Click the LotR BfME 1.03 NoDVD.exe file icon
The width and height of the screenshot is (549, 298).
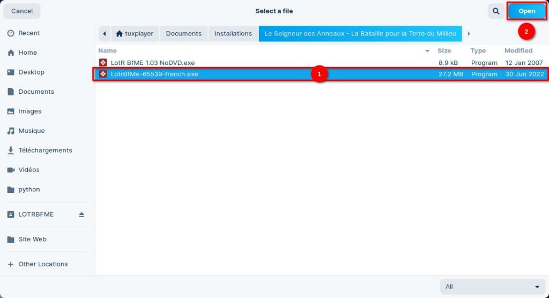103,63
